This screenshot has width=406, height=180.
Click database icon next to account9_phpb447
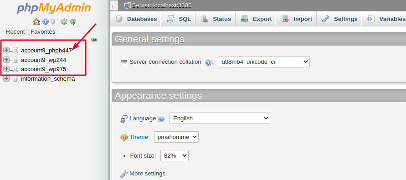[15, 50]
